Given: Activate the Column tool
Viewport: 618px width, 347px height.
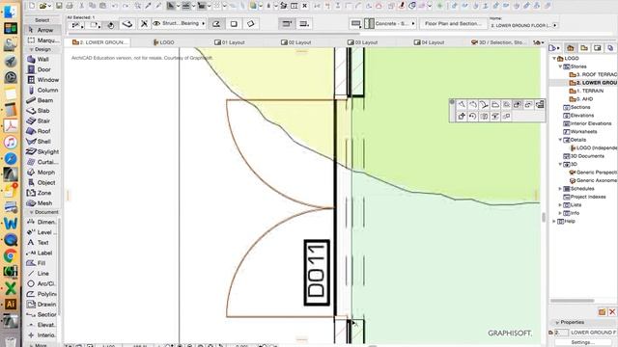Looking at the screenshot, I should pyautogui.click(x=42, y=90).
